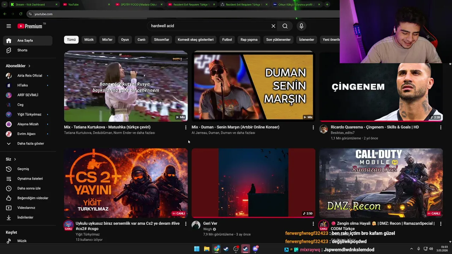This screenshot has width=452, height=254.
Task: Open Beğendiğim videolar list
Action: point(28,198)
